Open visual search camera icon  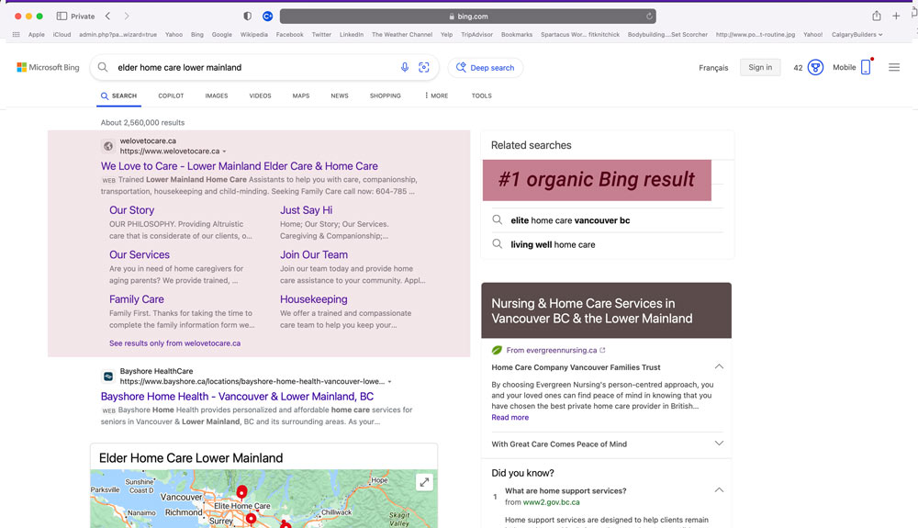[x=424, y=67]
